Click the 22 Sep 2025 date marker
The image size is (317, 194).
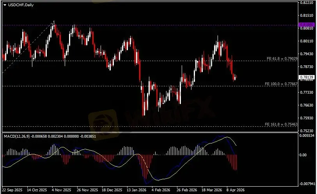pos(12,191)
